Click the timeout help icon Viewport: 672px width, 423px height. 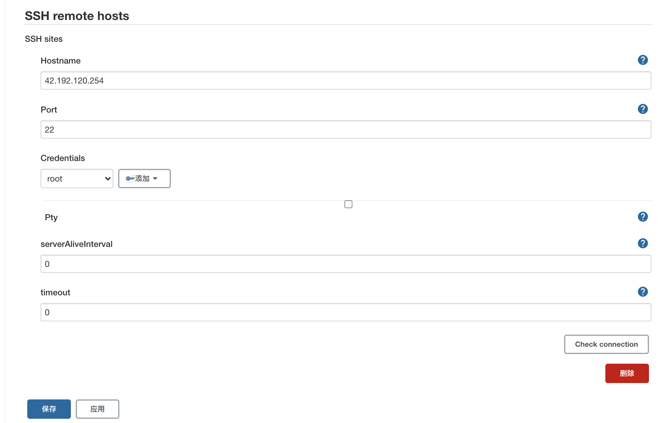tap(642, 291)
